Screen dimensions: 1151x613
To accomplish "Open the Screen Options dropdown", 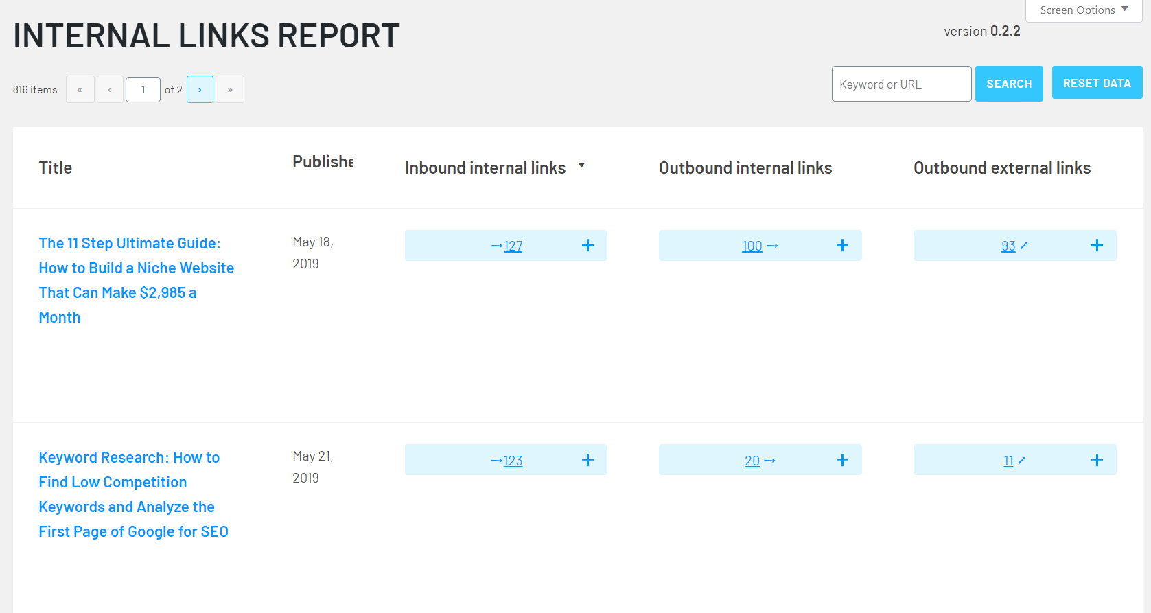I will 1083,10.
